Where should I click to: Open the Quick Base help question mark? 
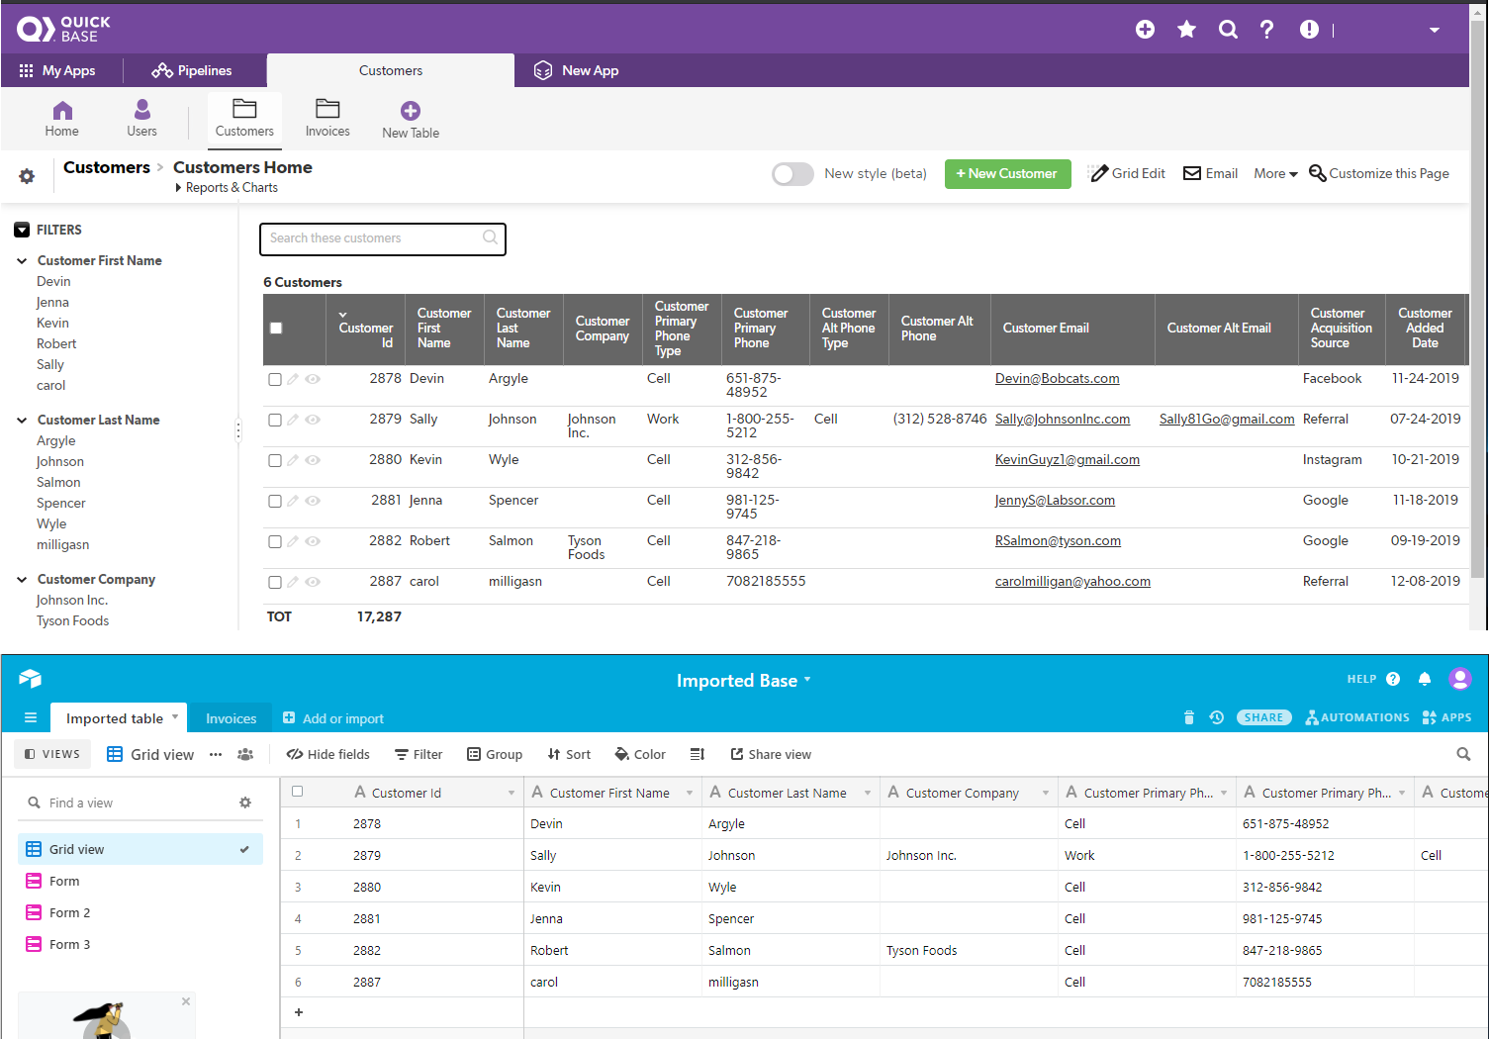[1267, 30]
